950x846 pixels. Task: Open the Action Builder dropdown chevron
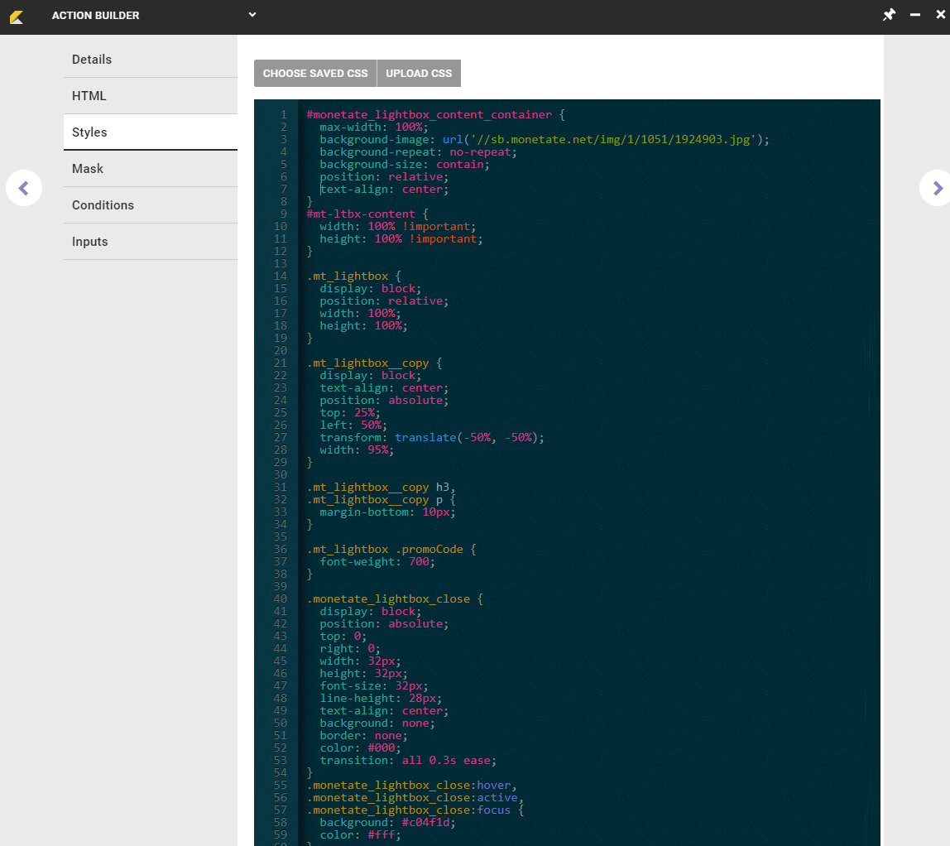coord(252,15)
